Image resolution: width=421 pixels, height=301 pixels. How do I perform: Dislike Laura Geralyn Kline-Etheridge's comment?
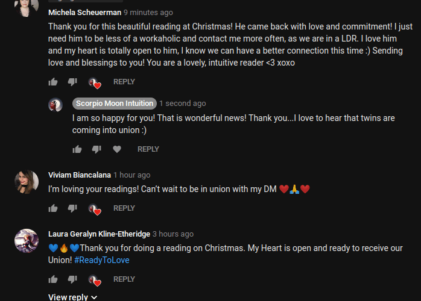tap(72, 279)
